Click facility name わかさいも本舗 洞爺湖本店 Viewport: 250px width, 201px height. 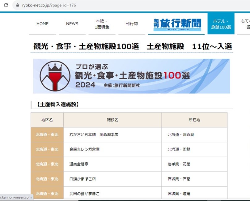[94, 135]
